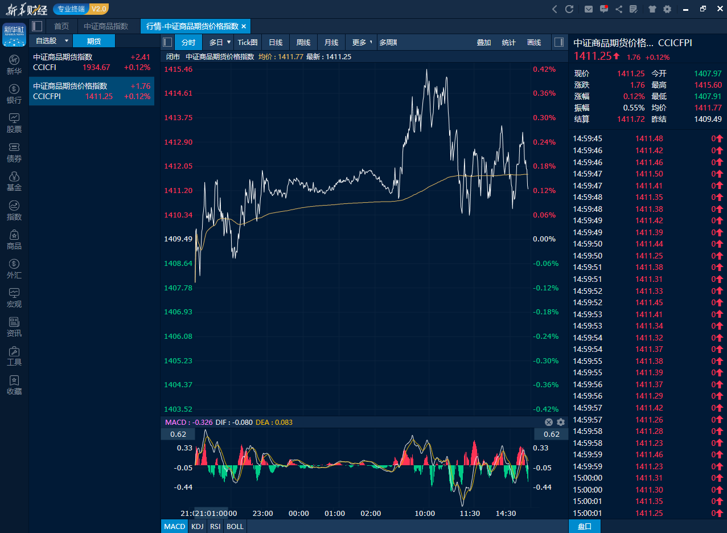Screen dimensions: 727x533
Task: Expand the 自选股 dropdown
Action: 67,41
